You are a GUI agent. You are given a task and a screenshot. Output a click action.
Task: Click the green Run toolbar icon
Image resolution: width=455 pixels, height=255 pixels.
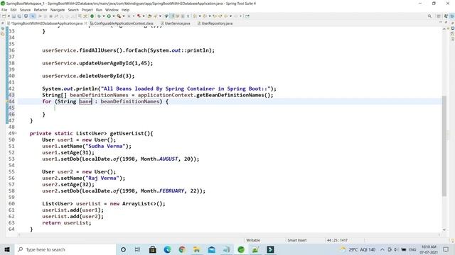(109, 16)
